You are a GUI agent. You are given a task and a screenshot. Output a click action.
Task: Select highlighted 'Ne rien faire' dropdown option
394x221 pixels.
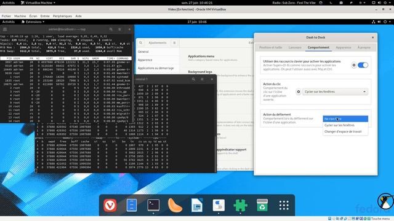pos(345,118)
